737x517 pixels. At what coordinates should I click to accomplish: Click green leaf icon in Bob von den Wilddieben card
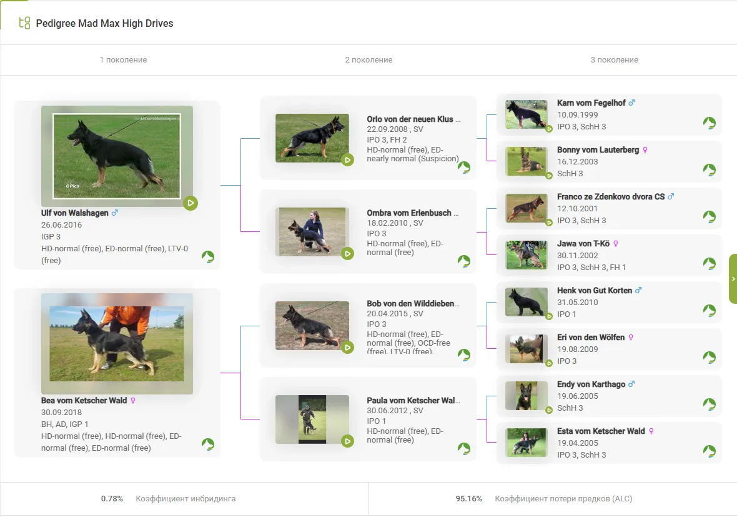(x=463, y=355)
